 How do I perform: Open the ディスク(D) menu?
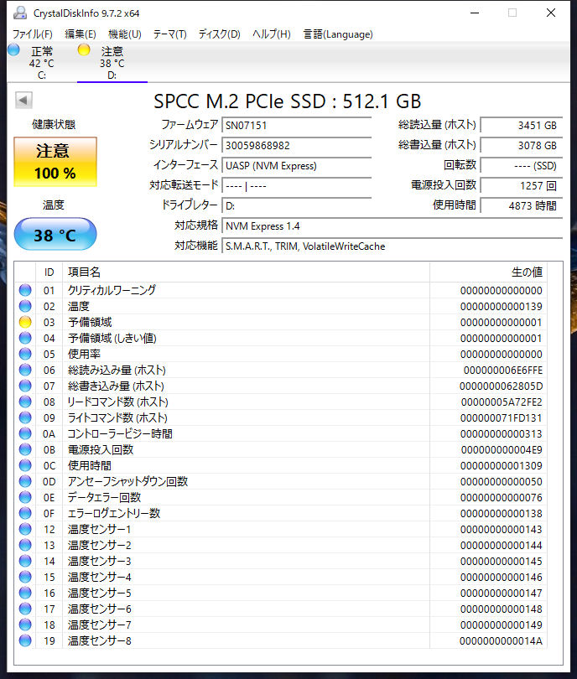click(x=219, y=34)
